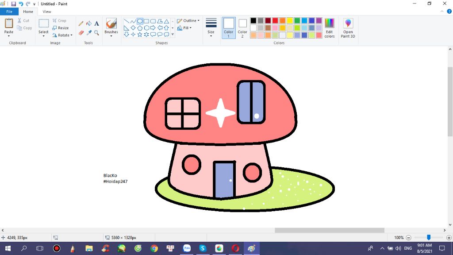Activate the Color 2 selector

click(242, 28)
